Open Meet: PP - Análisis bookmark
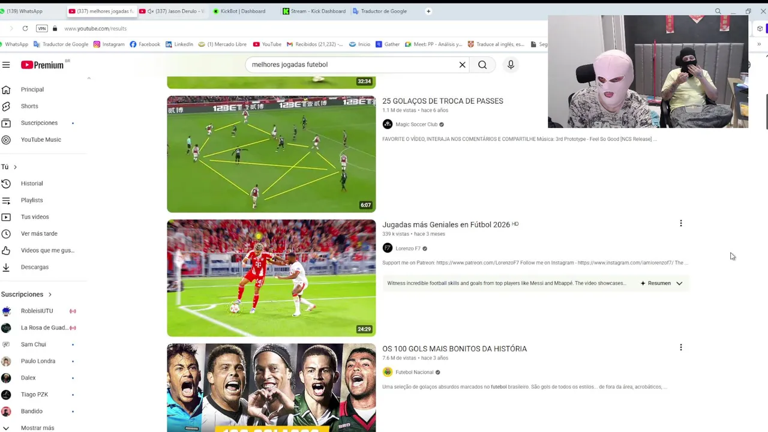Image resolution: width=768 pixels, height=432 pixels. 433,44
